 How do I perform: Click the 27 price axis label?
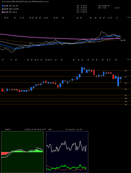[x=125, y=77]
